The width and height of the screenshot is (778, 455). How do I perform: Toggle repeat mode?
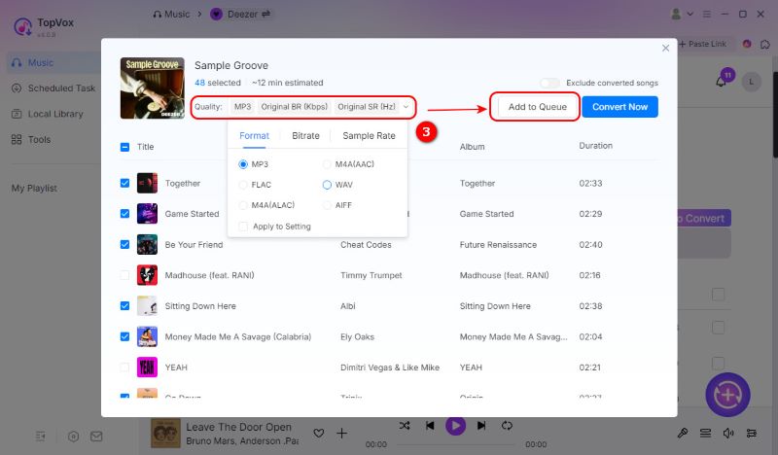click(x=507, y=426)
